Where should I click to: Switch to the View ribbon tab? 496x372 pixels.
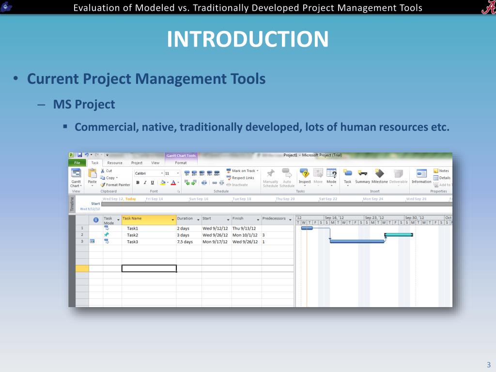155,163
